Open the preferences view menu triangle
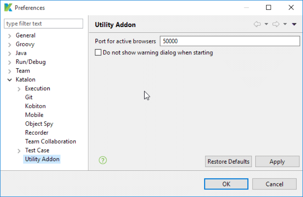 pyautogui.click(x=294, y=25)
